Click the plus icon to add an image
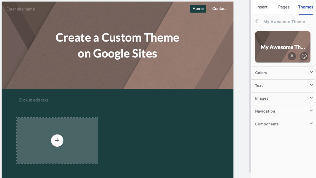The image size is (316, 178). tap(57, 141)
